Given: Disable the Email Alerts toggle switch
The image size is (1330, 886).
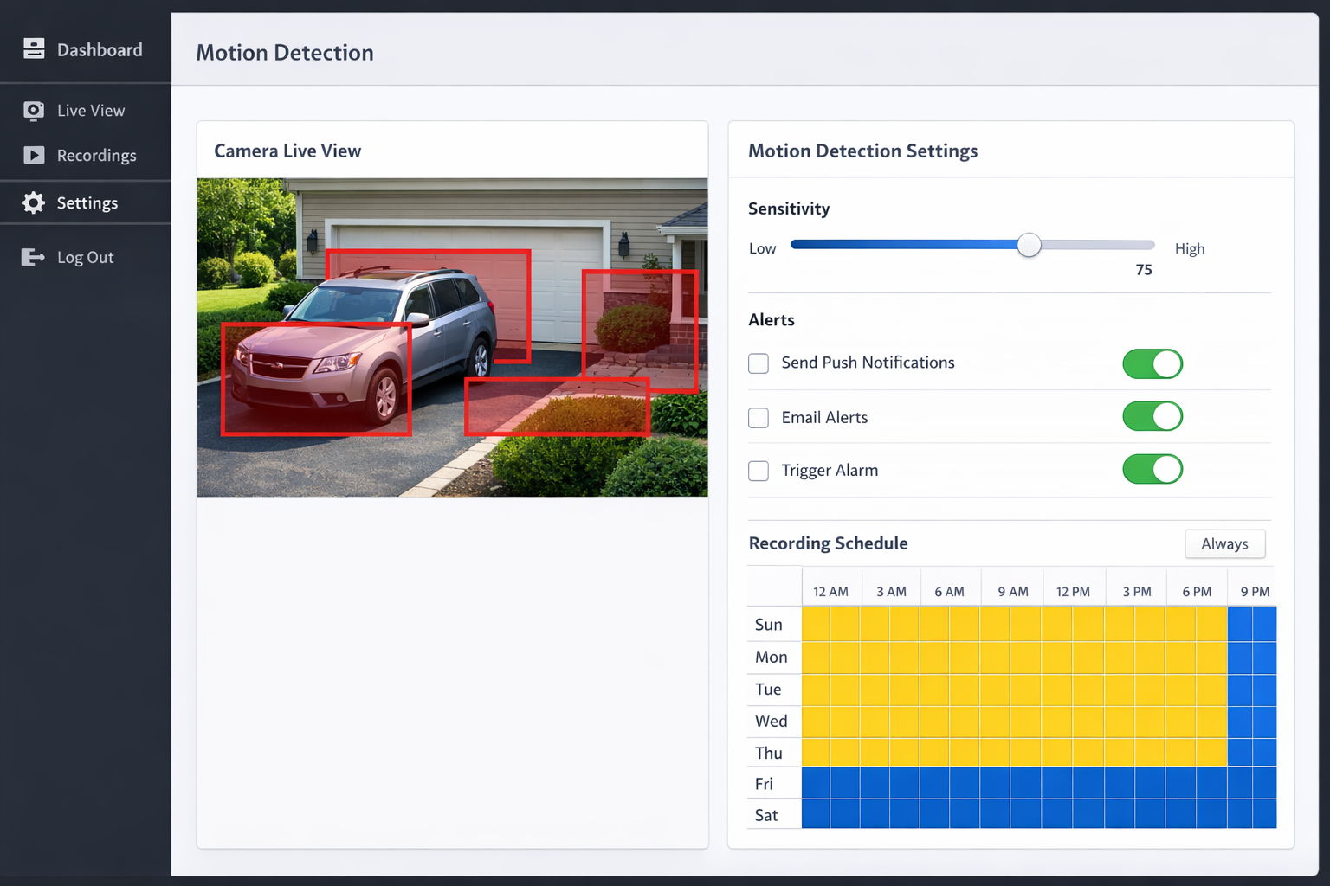Looking at the screenshot, I should click(x=1152, y=417).
